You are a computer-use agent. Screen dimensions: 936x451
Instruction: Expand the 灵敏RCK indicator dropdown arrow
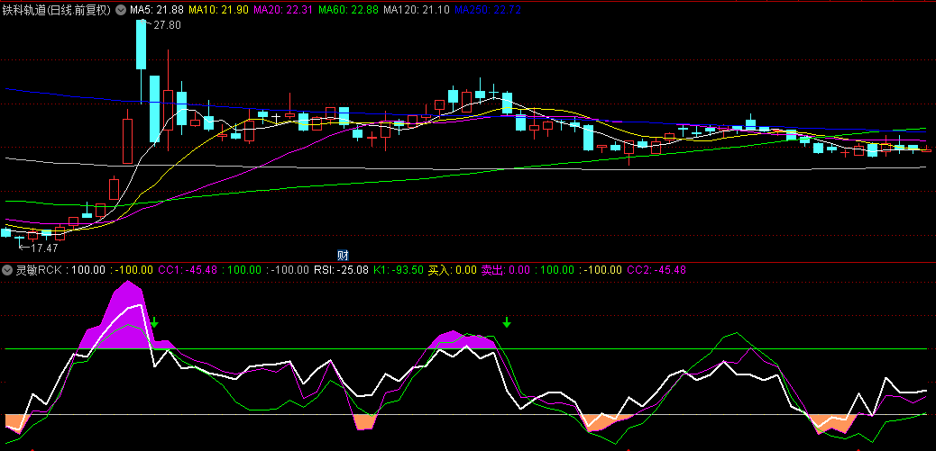pos(8,269)
